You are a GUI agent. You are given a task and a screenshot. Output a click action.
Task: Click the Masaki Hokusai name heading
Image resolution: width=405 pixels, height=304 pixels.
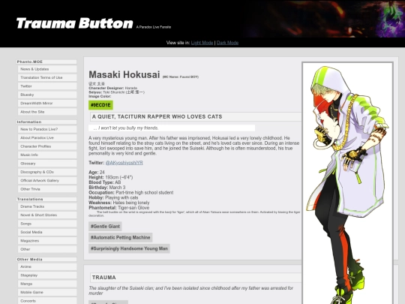pyautogui.click(x=124, y=75)
